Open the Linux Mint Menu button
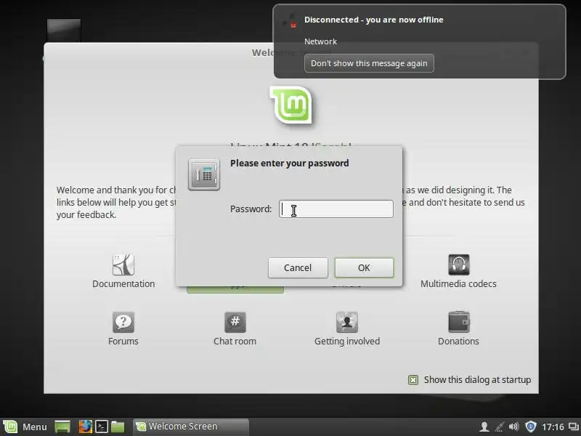The width and height of the screenshot is (581, 436). point(25,427)
